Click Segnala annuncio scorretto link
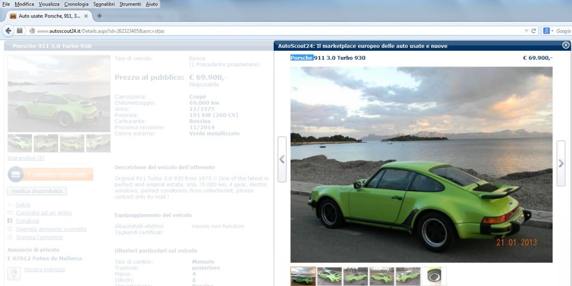The image size is (572, 286). click(51, 229)
